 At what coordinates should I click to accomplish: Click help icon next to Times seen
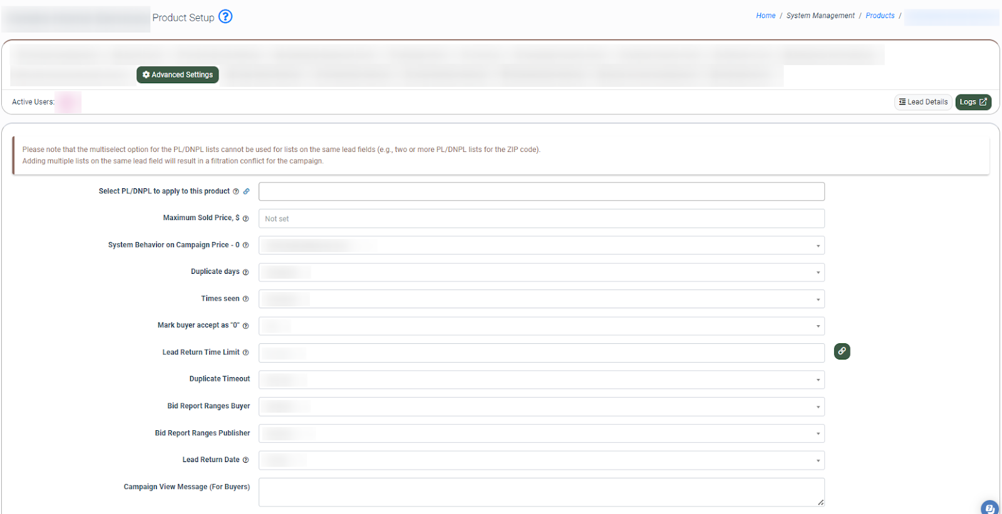[x=245, y=299]
